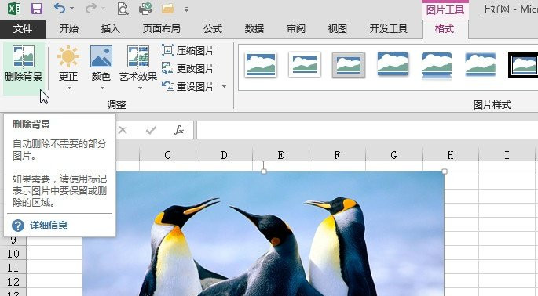Open the 更正 corrections dropdown
This screenshot has width=538, height=296.
[68, 68]
